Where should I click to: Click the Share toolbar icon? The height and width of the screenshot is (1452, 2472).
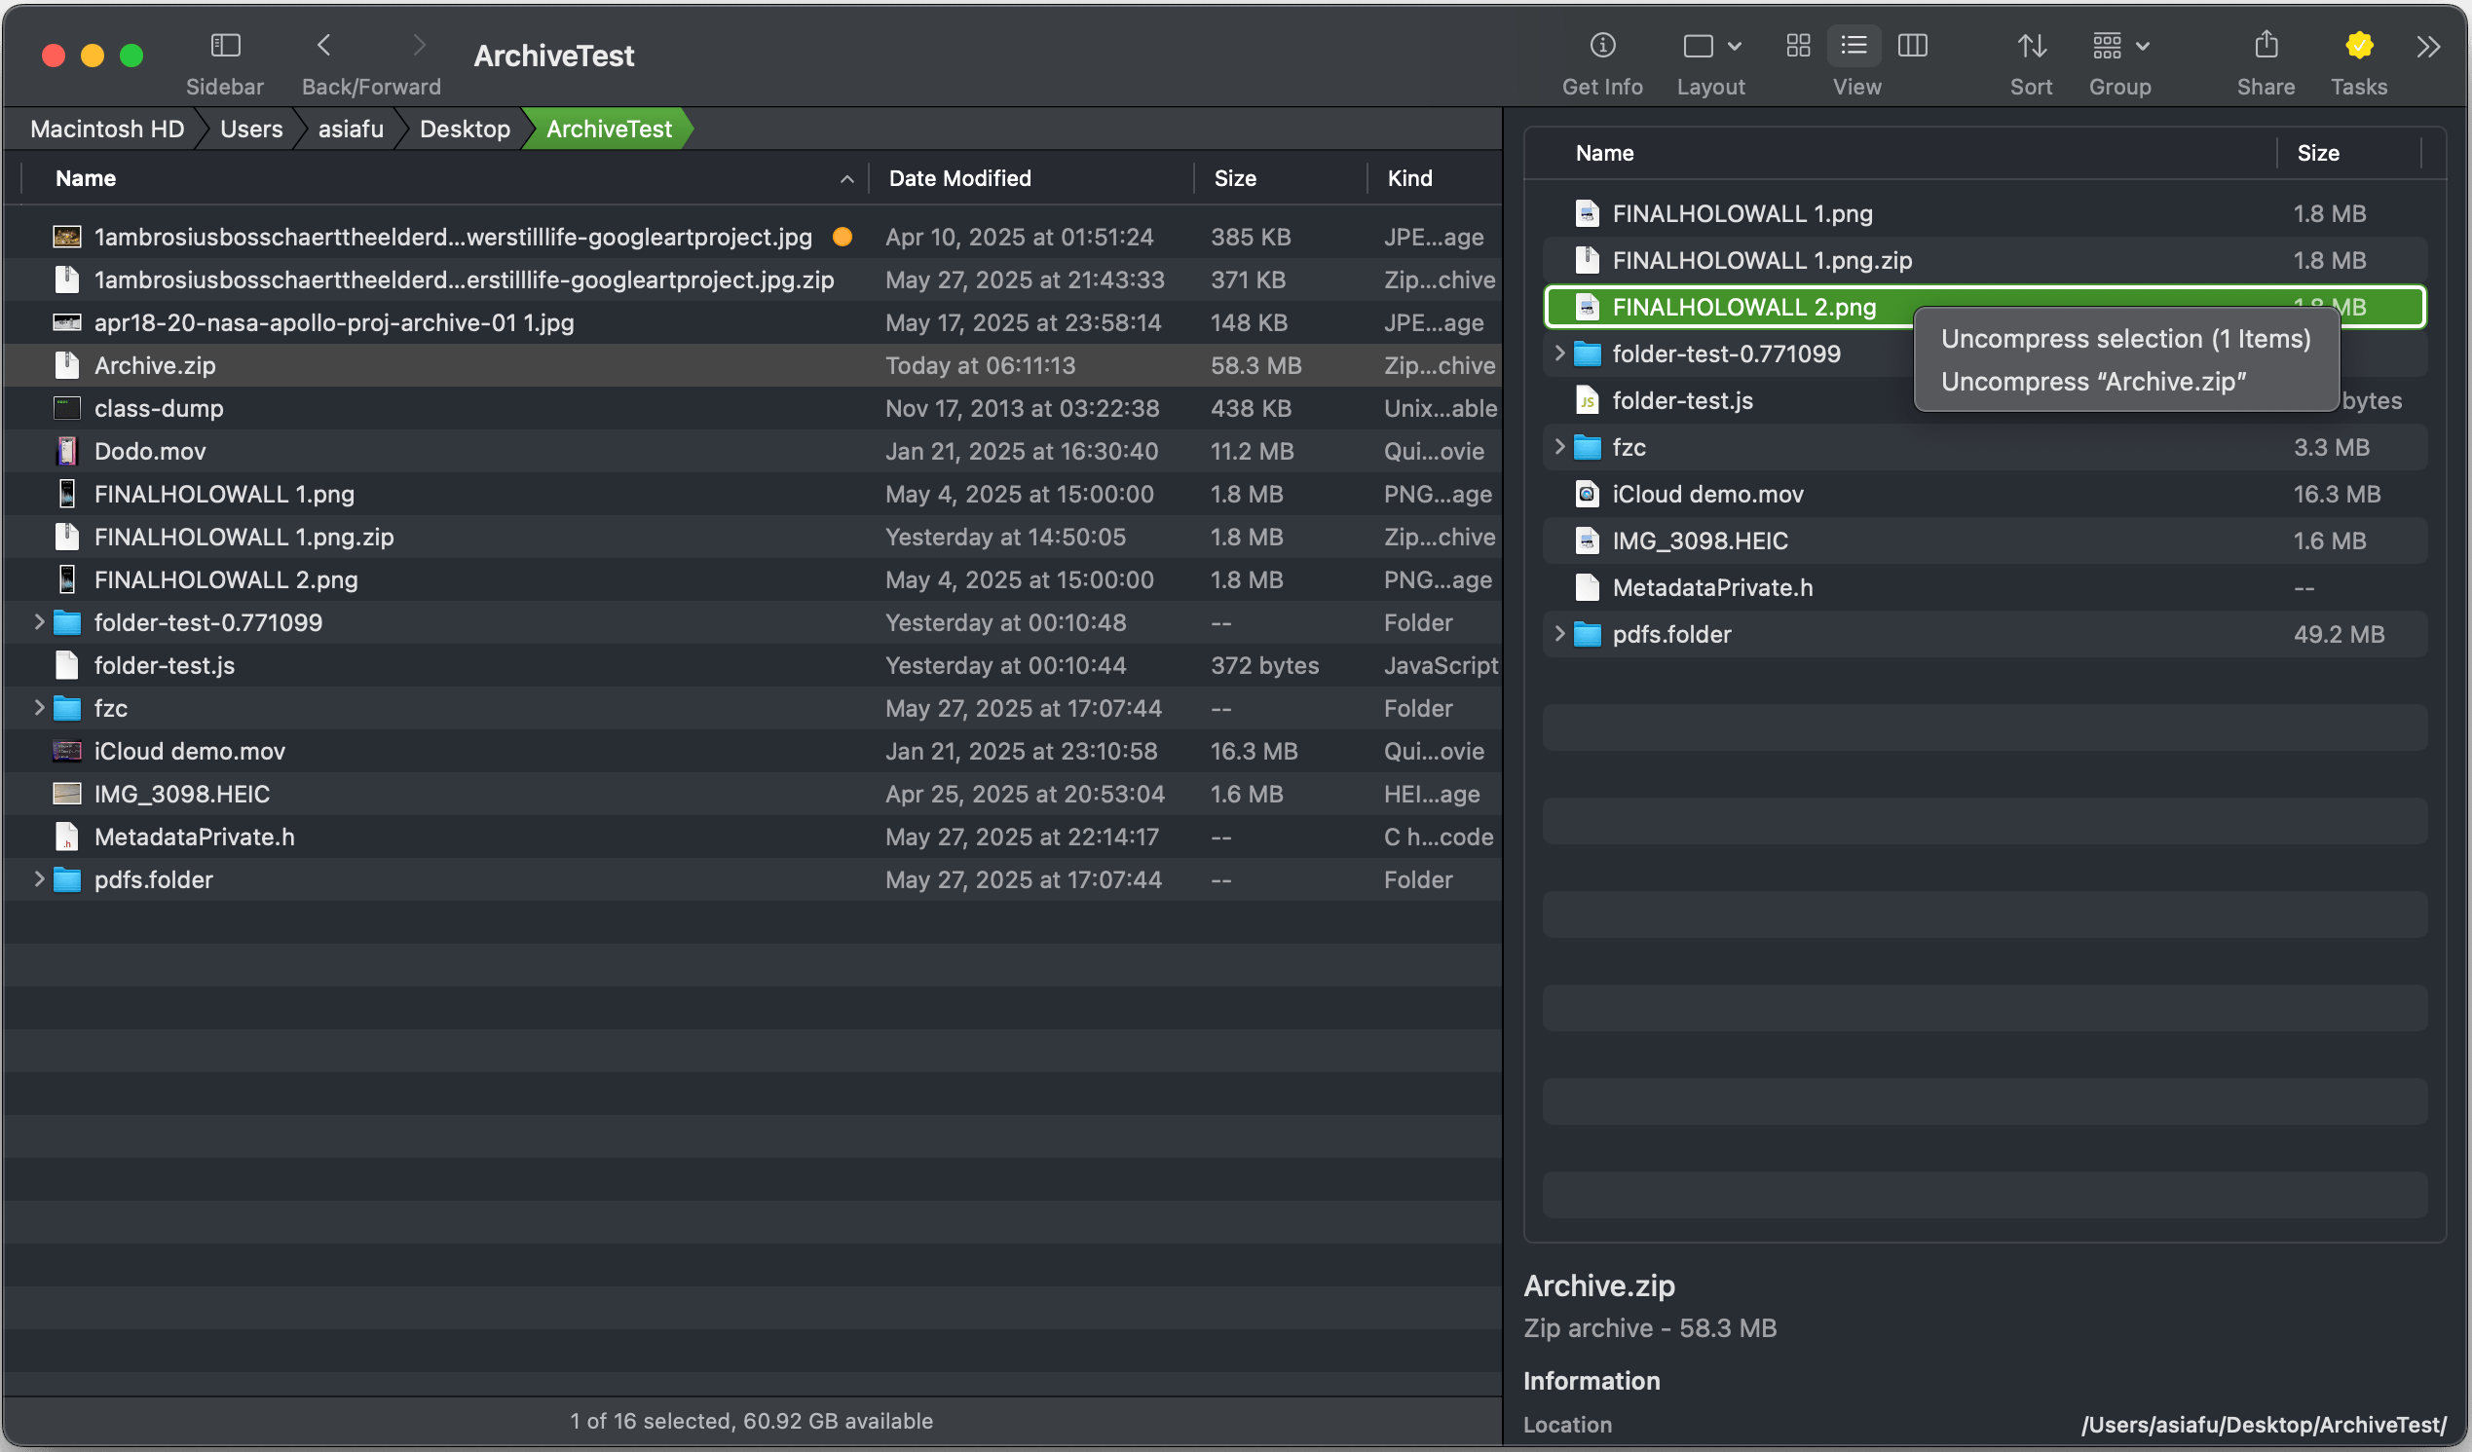point(2265,45)
